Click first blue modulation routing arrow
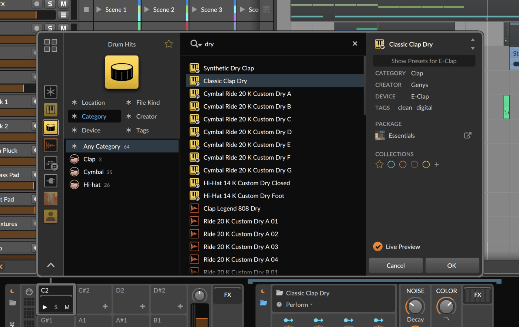 pos(288,320)
